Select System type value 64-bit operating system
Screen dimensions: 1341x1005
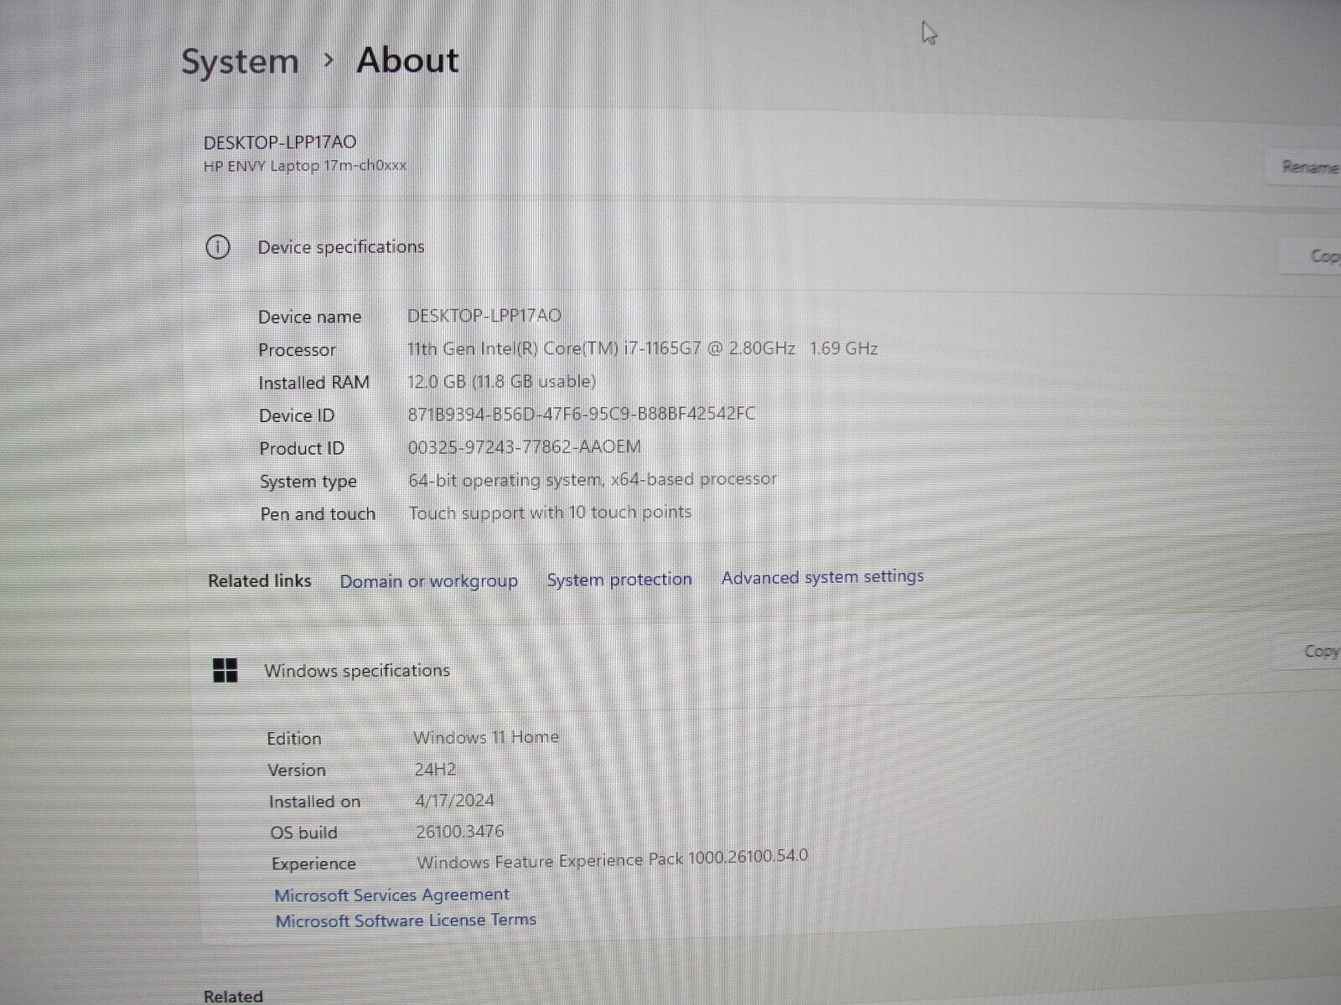tap(593, 480)
